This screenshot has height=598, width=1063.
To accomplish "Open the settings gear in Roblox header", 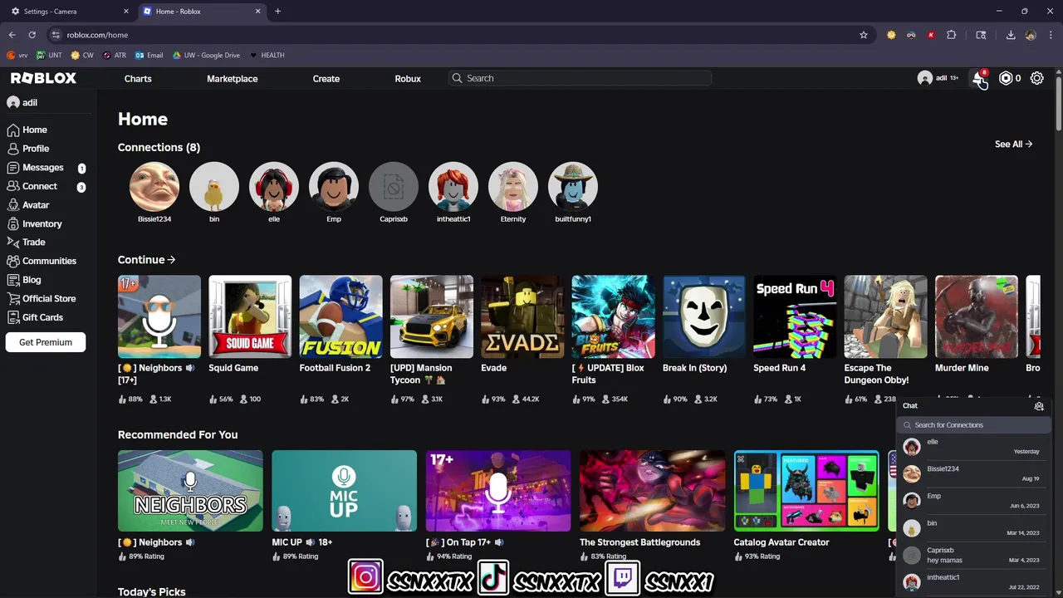I will click(1037, 78).
